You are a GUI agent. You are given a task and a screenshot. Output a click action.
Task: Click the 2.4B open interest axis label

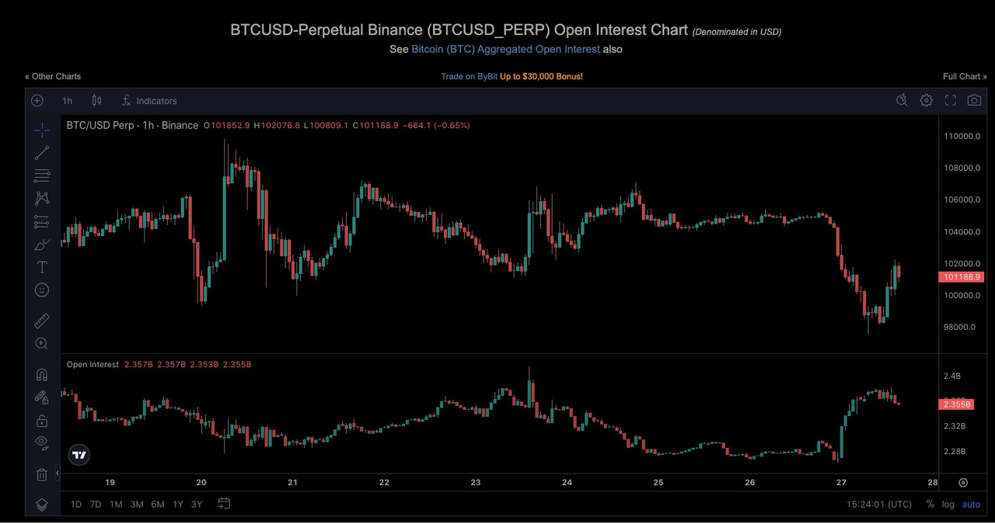pyautogui.click(x=951, y=377)
